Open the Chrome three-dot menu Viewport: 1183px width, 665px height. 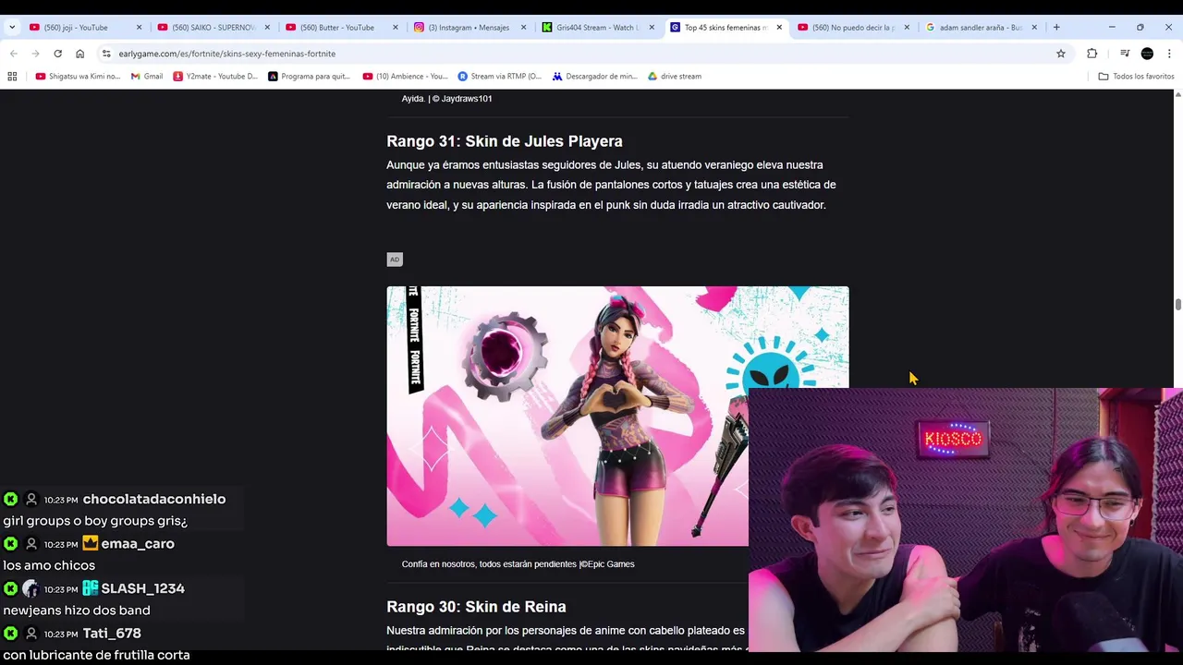pos(1169,54)
